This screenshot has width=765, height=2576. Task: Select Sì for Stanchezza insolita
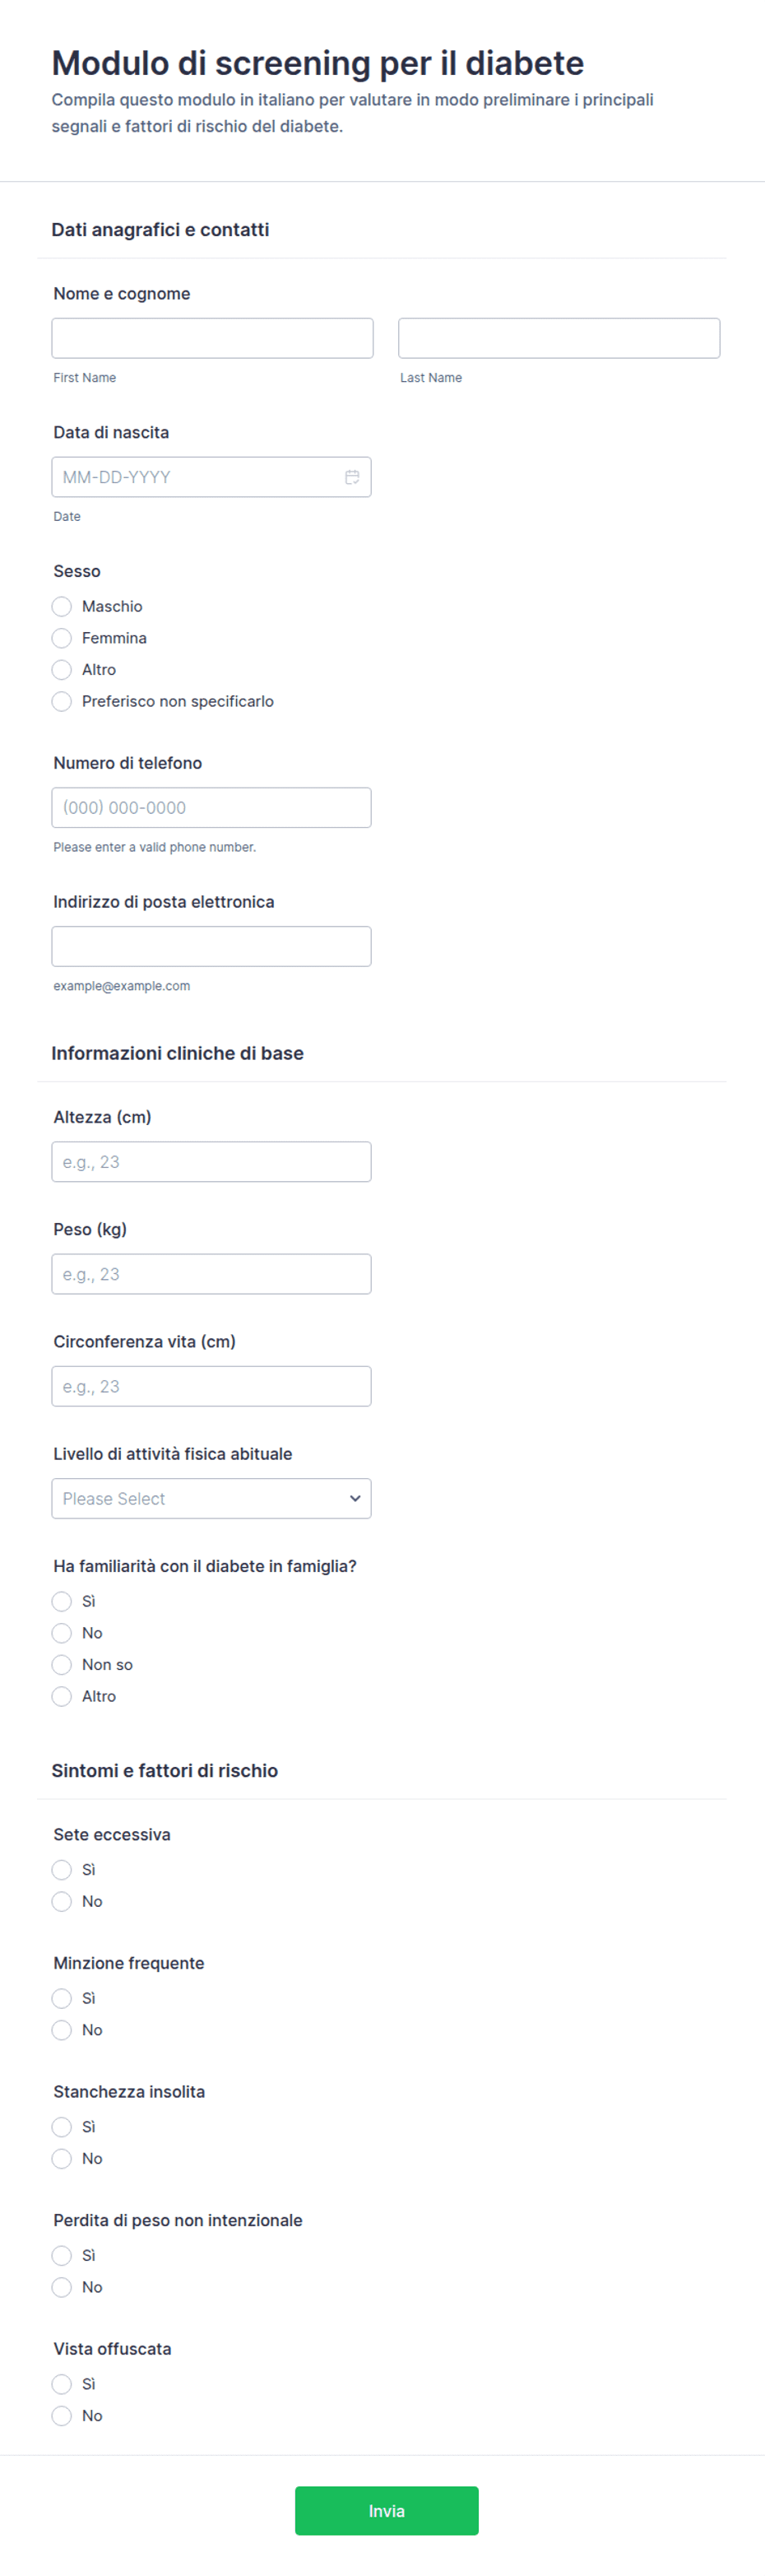click(x=62, y=2126)
